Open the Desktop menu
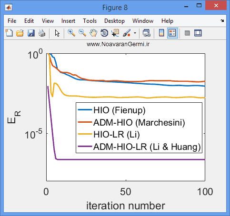230x216 pixels. point(114,21)
